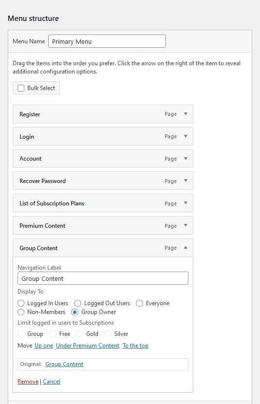Expand the Register menu item arrow
The width and height of the screenshot is (260, 404).
(186, 114)
